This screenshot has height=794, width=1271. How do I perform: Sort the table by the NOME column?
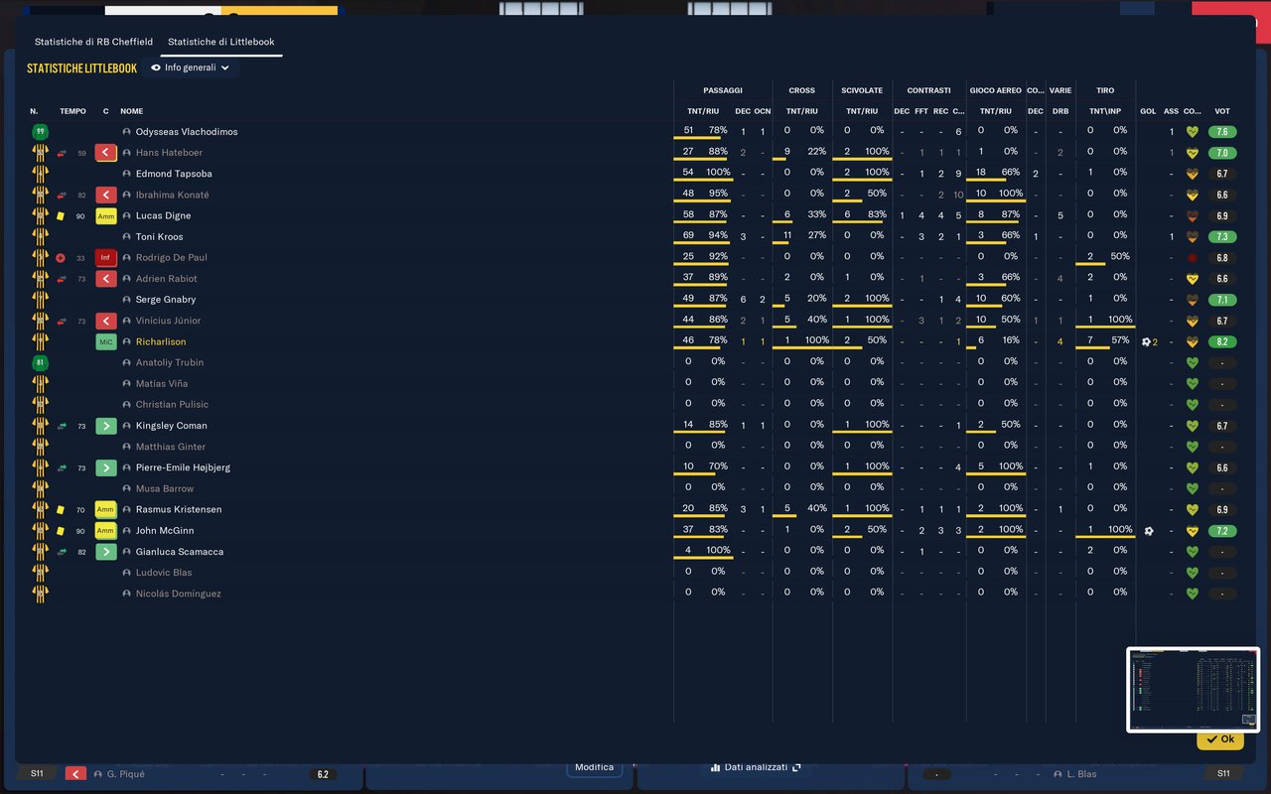[x=132, y=111]
